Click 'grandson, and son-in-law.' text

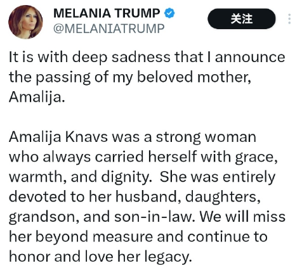point(102,217)
